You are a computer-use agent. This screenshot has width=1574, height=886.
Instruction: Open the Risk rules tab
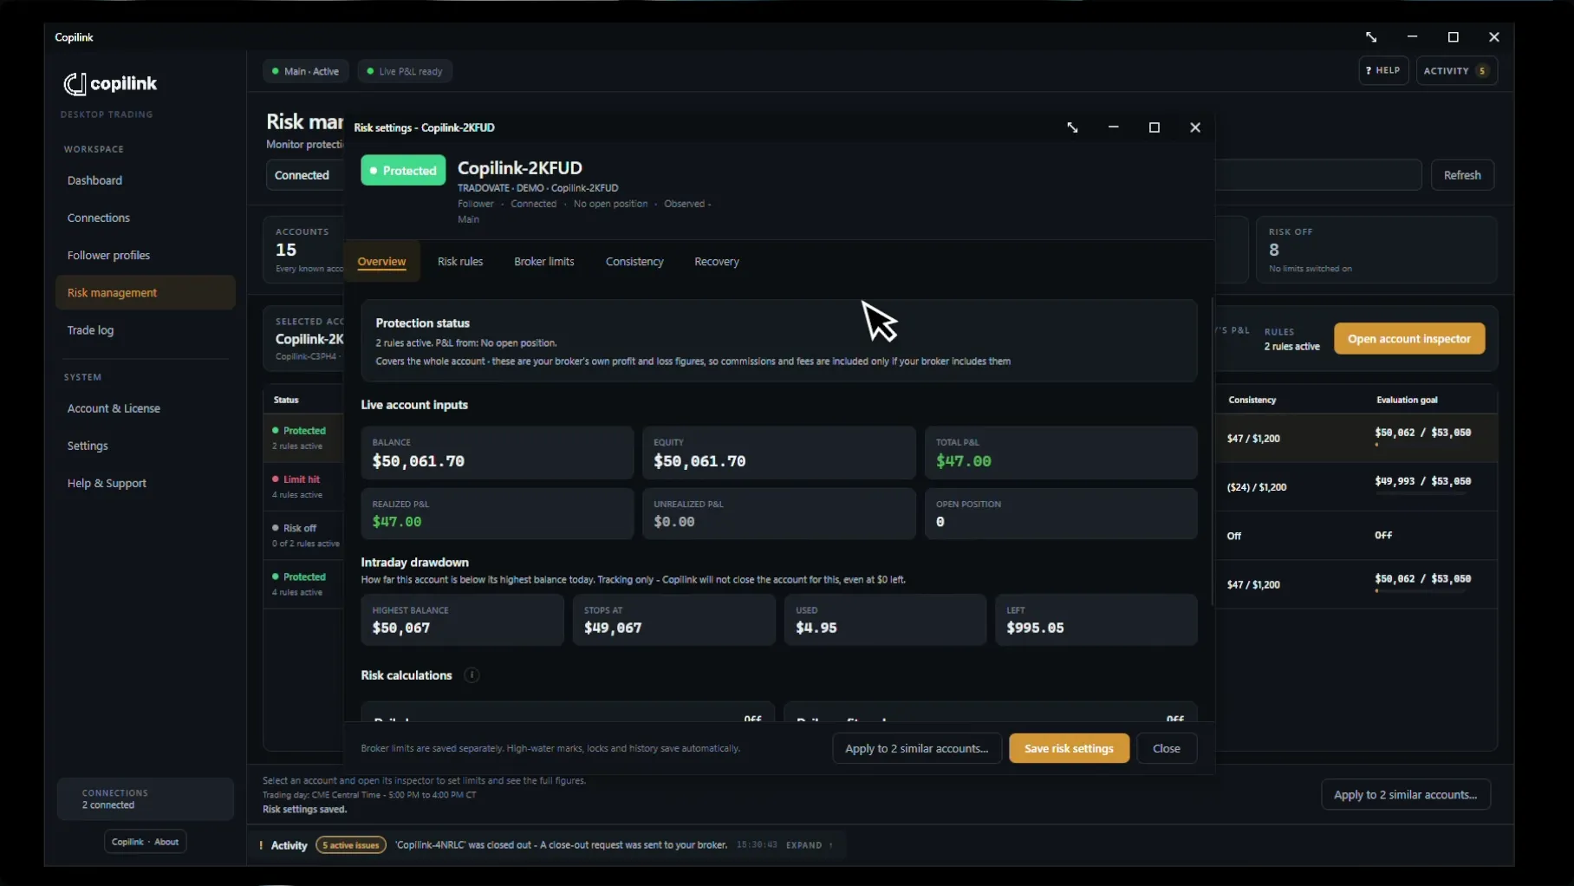pyautogui.click(x=460, y=262)
